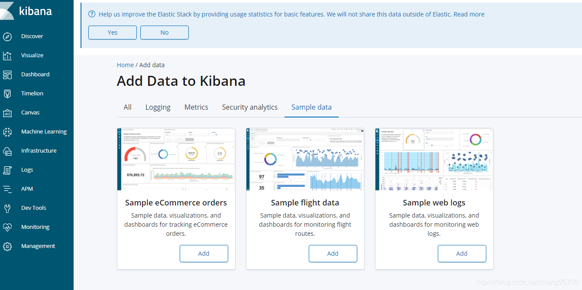The height and width of the screenshot is (290, 582).
Task: Click Yes to share usage statistics
Action: [x=113, y=33]
